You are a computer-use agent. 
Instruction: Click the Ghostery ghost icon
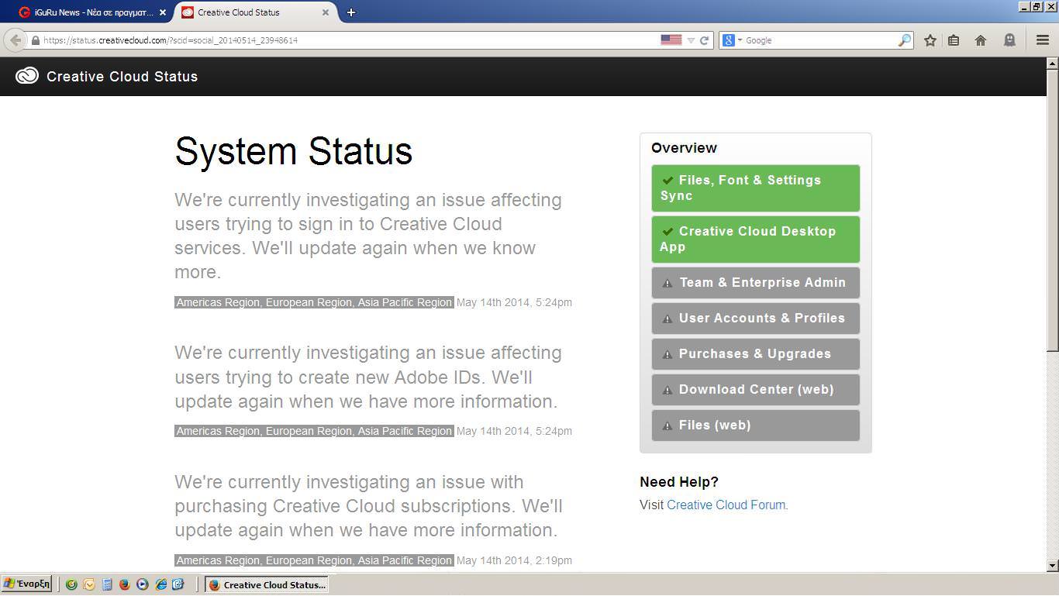pos(1009,40)
